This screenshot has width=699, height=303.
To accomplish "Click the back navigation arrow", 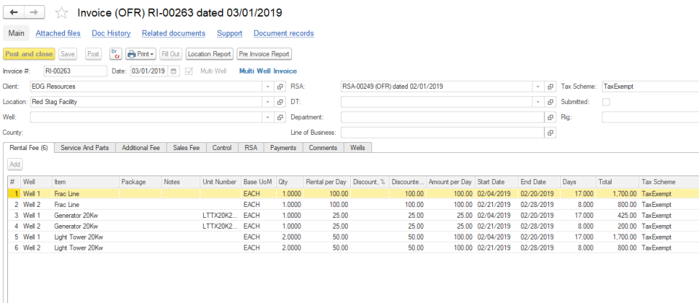I will click(14, 13).
